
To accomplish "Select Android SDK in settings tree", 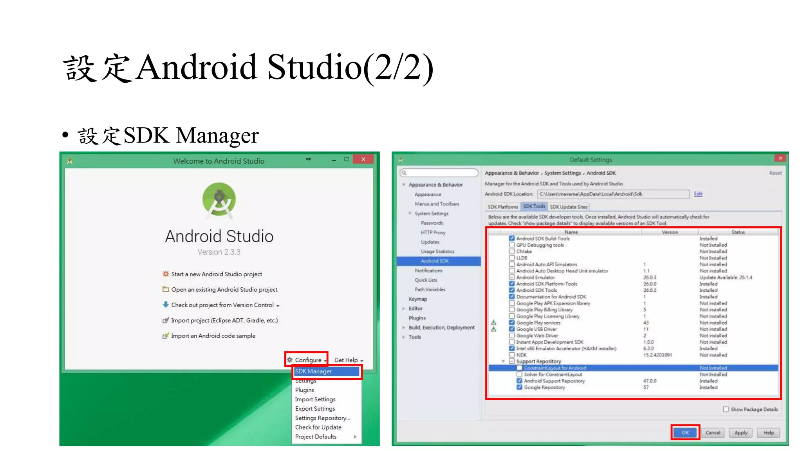I will pyautogui.click(x=439, y=261).
